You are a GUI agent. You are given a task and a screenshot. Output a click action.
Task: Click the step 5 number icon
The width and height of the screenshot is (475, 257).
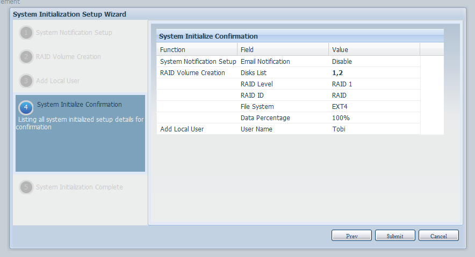(26, 187)
